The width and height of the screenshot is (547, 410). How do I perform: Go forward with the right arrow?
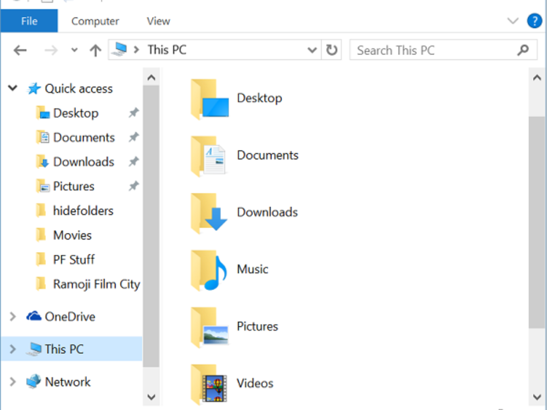[51, 50]
